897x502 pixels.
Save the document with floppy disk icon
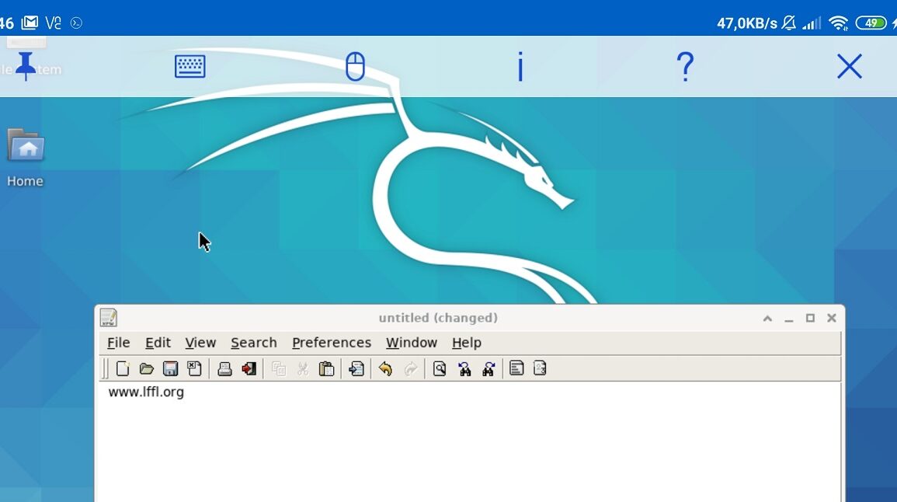[171, 368]
